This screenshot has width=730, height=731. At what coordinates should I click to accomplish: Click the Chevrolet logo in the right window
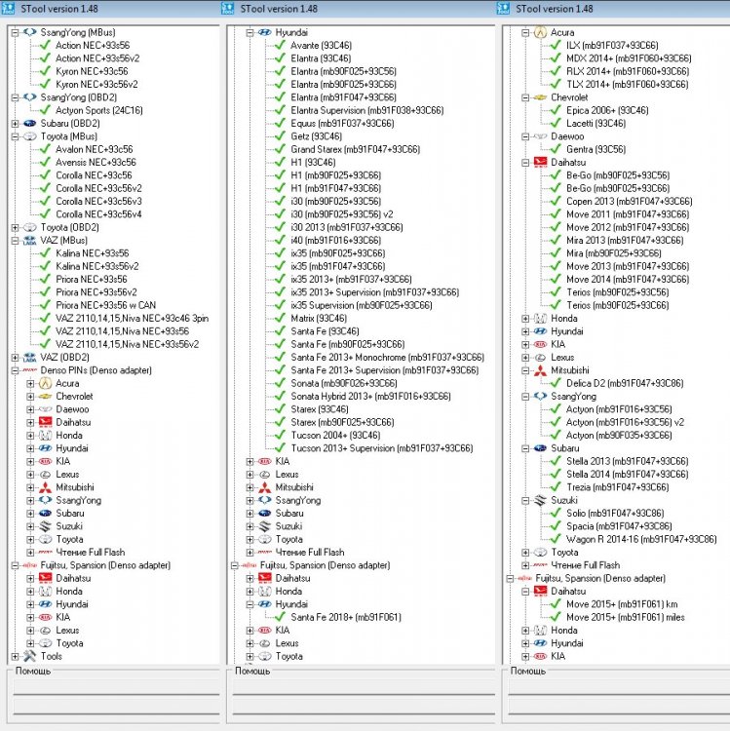(x=540, y=97)
